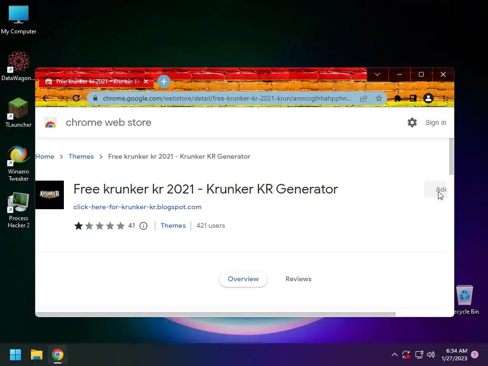
Task: Open Chrome's three-dot menu
Action: coord(444,98)
